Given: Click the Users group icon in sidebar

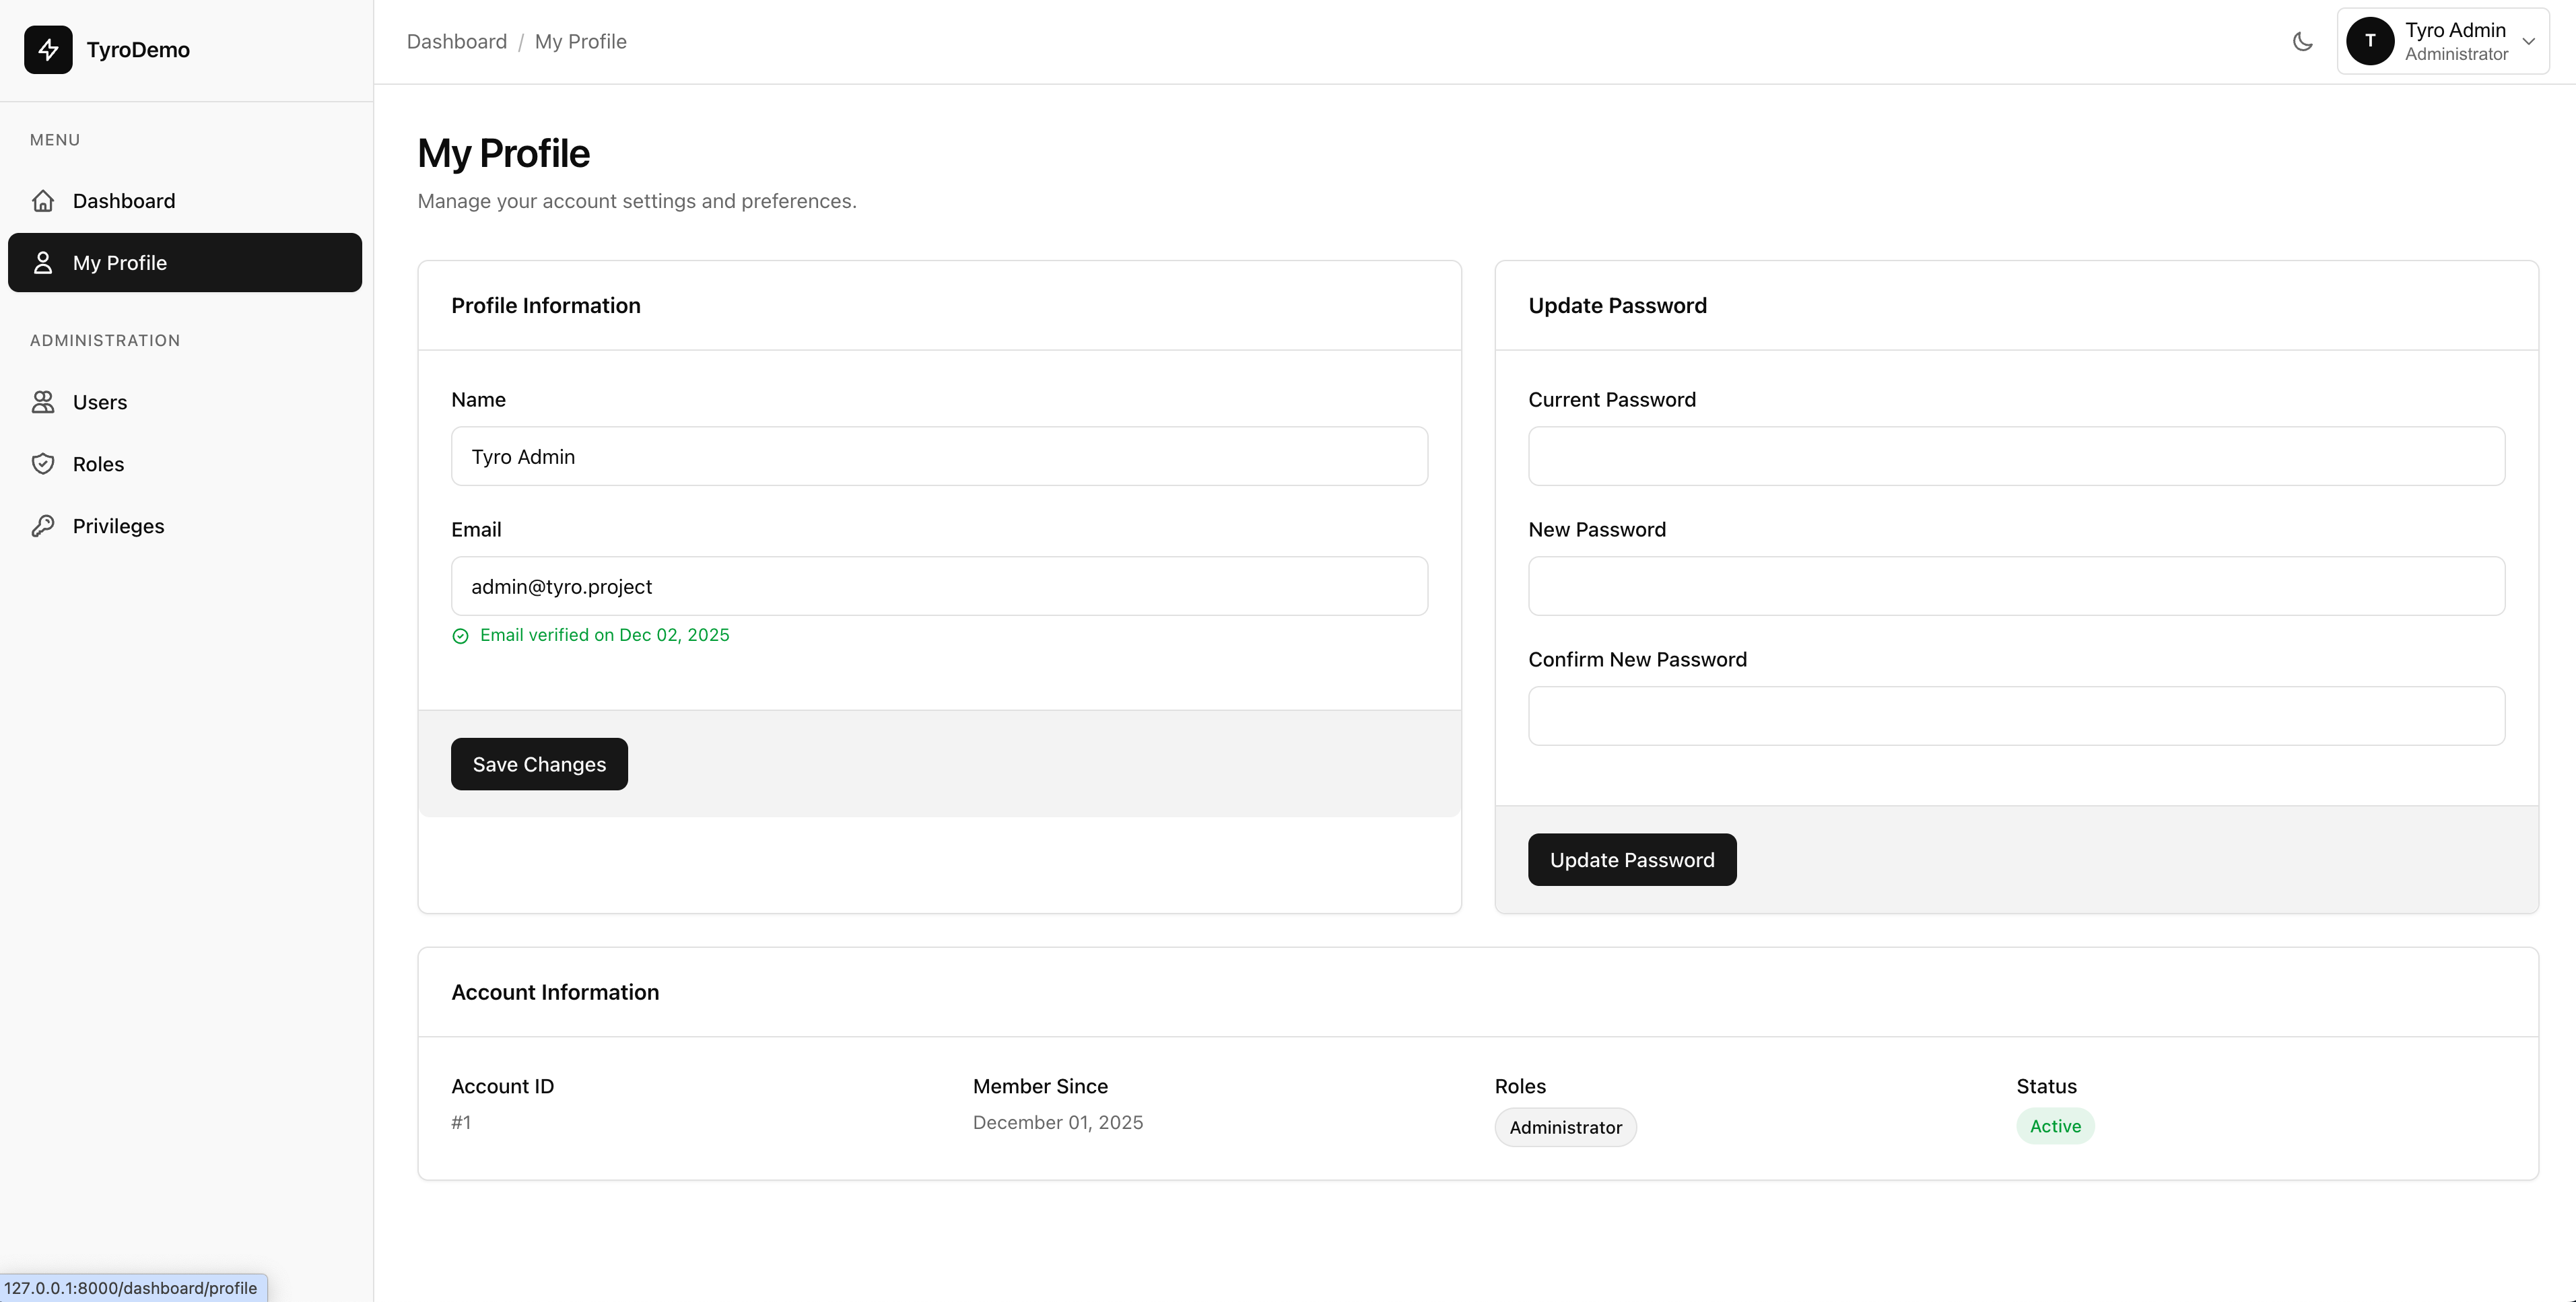Looking at the screenshot, I should click(x=43, y=402).
